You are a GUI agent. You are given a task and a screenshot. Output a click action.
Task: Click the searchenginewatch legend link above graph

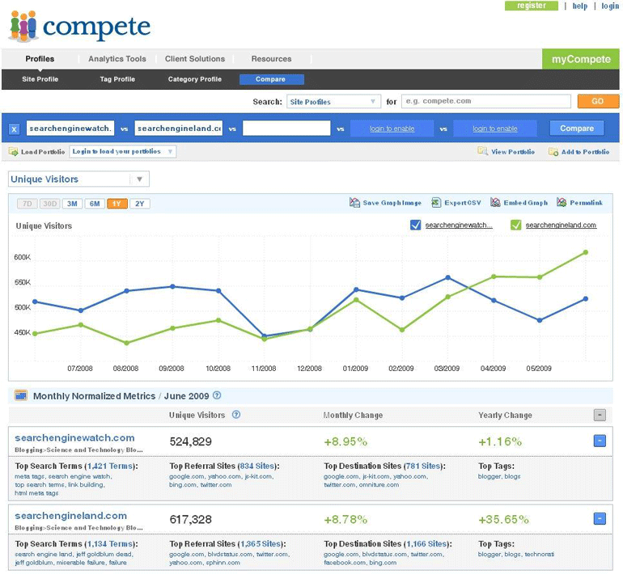pos(459,225)
